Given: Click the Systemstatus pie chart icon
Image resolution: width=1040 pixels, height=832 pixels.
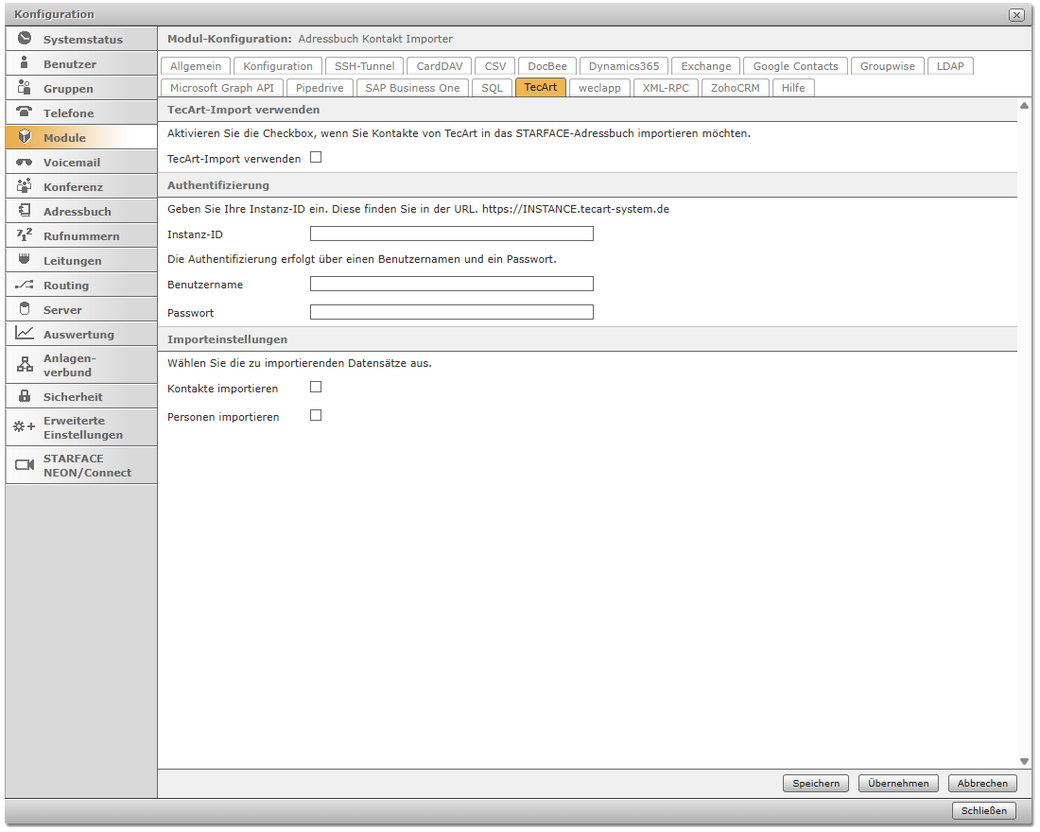Looking at the screenshot, I should 25,40.
